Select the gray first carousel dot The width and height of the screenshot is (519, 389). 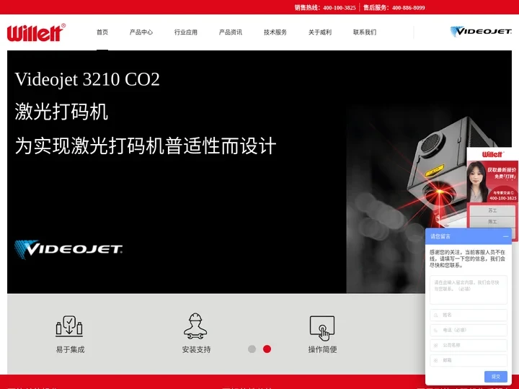(252, 349)
